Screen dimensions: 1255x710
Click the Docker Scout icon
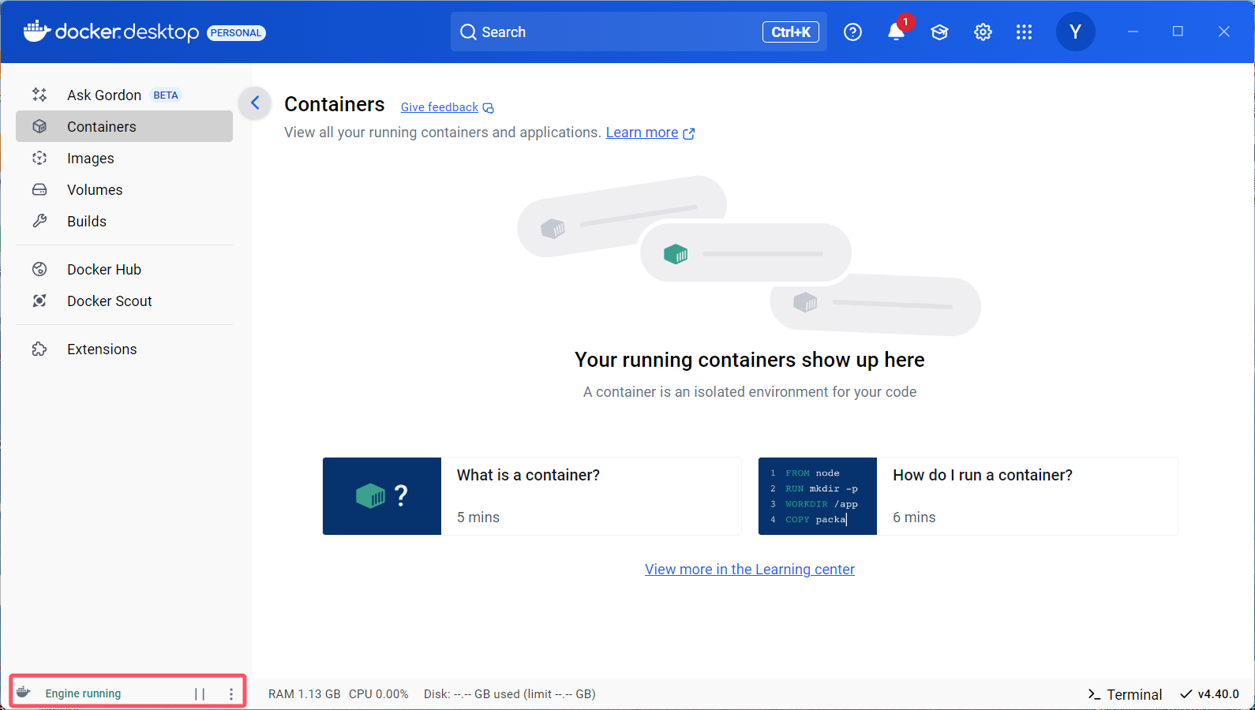[x=39, y=301]
